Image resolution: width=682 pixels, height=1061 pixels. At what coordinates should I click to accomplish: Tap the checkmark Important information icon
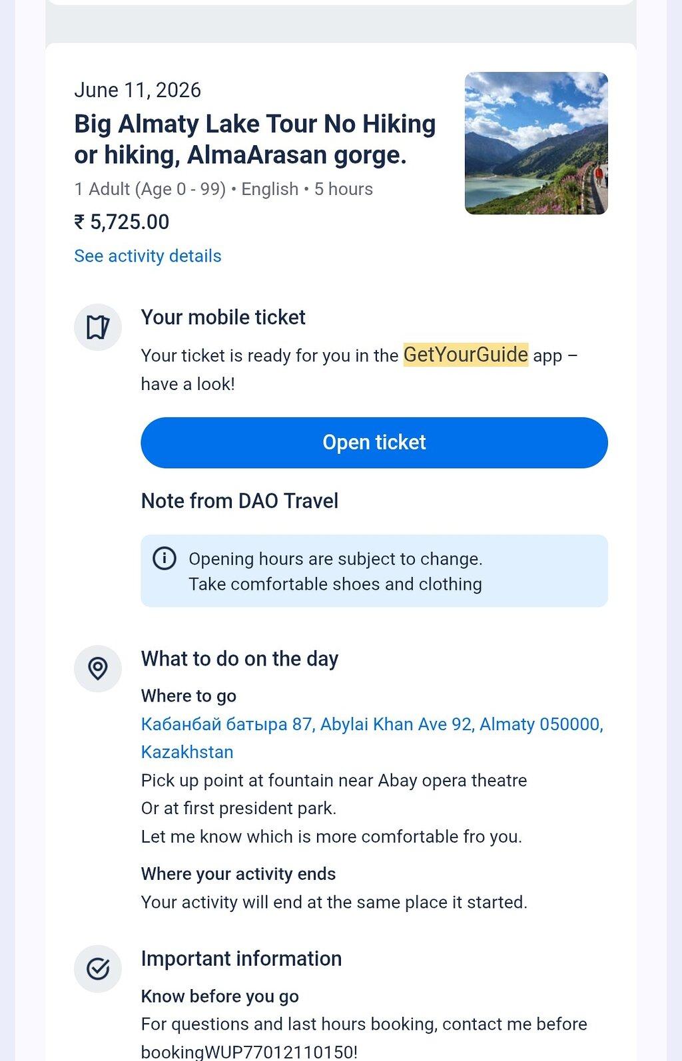[98, 968]
